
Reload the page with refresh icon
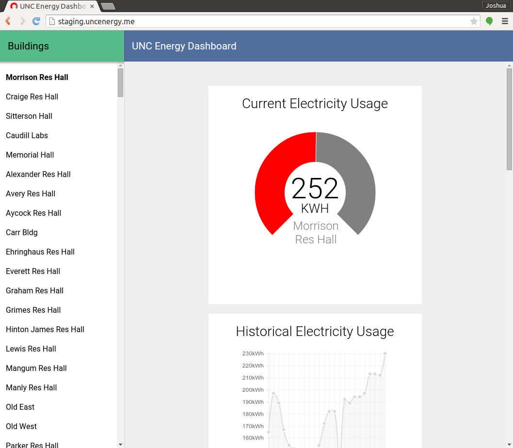[x=36, y=21]
